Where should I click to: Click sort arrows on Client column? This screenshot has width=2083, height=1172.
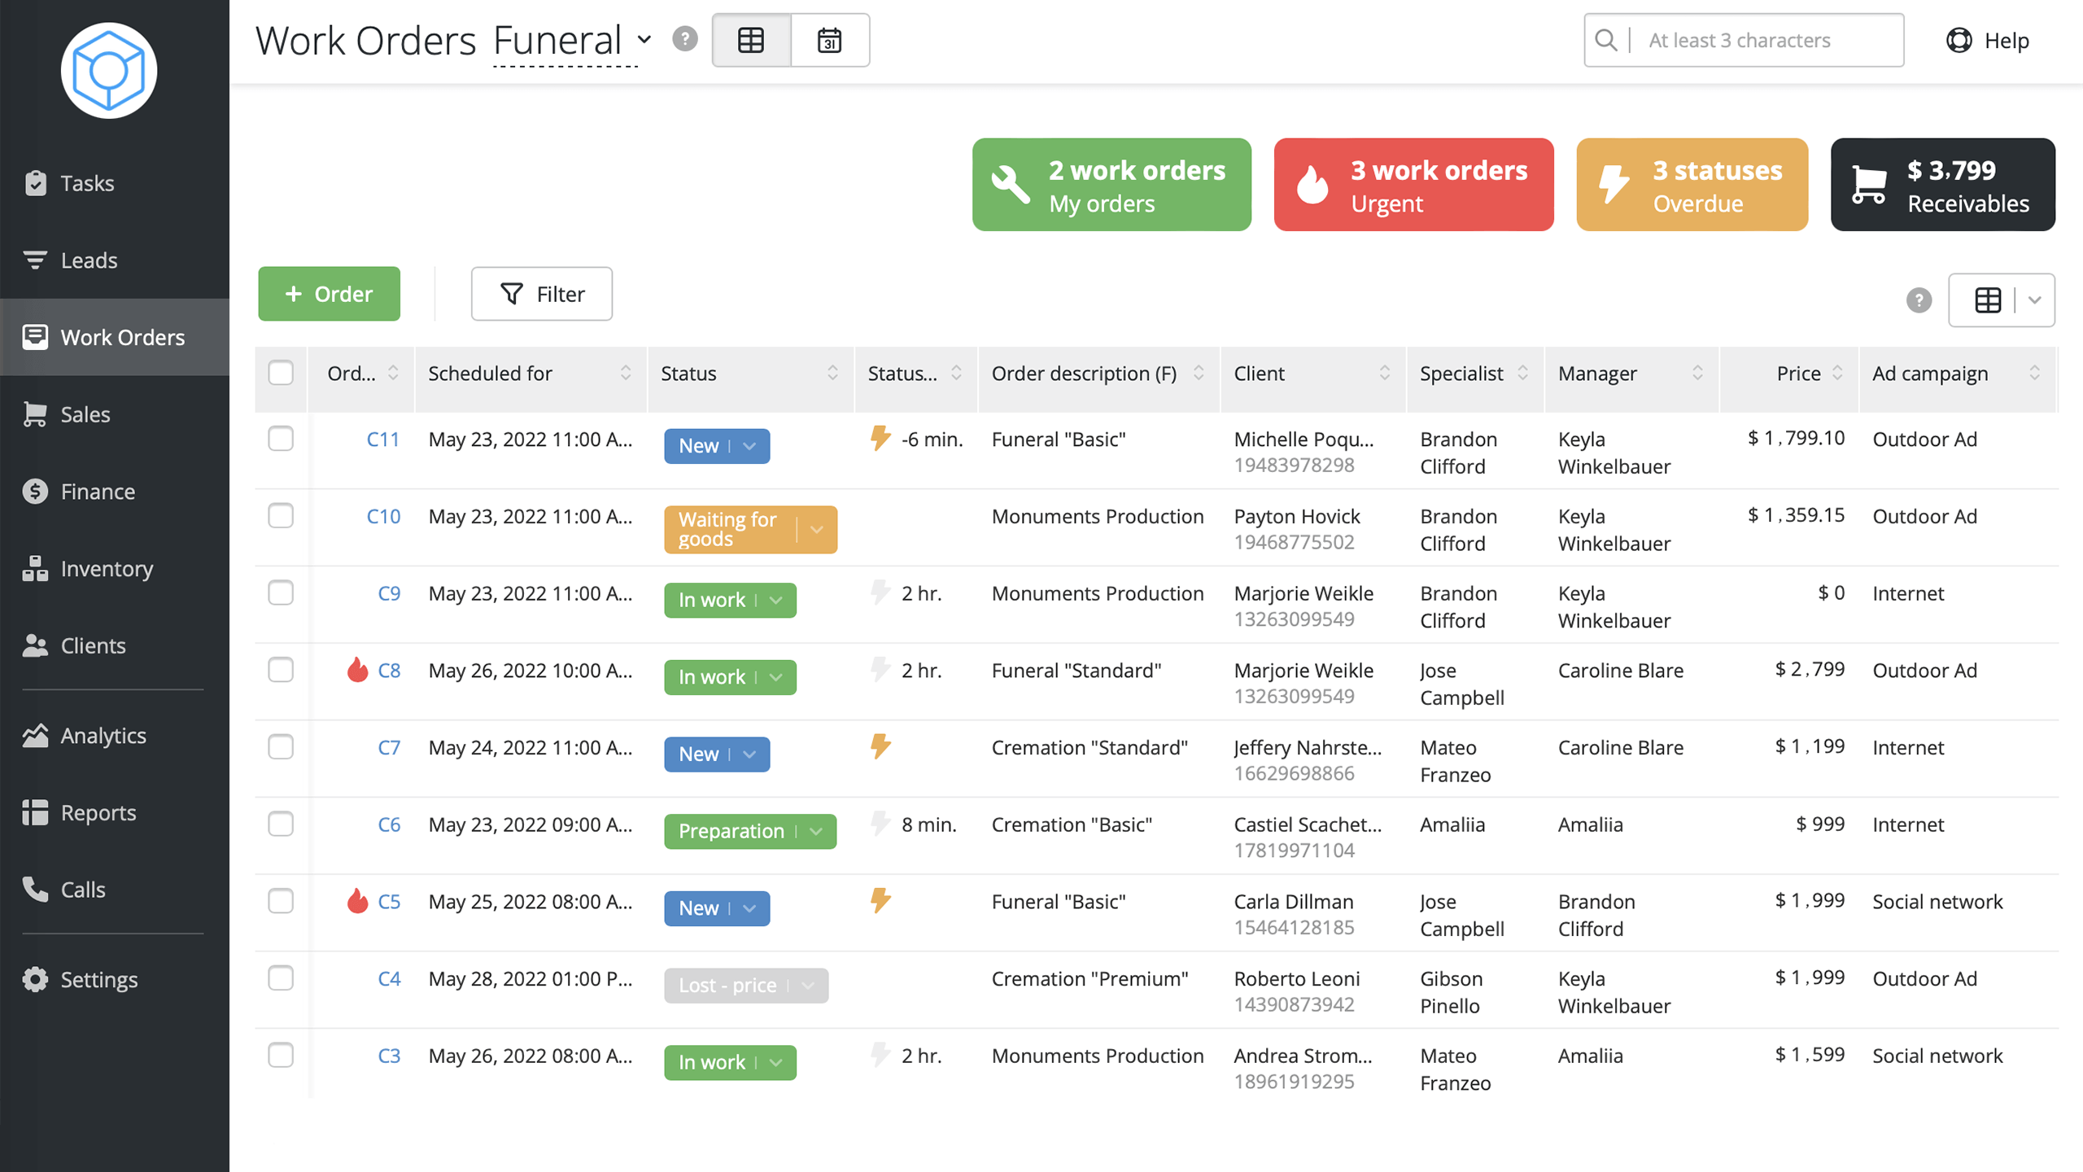1384,373
